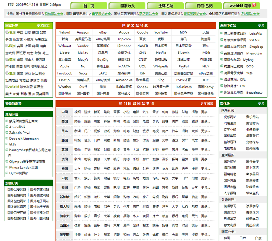The height and width of the screenshot is (241, 272).
Task: Open the 旅游网站大全 link
Action: pos(250,14)
